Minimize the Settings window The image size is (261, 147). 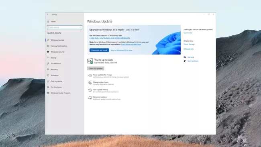click(204, 14)
